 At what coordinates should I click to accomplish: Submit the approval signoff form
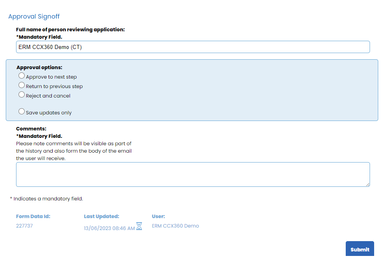pyautogui.click(x=360, y=249)
